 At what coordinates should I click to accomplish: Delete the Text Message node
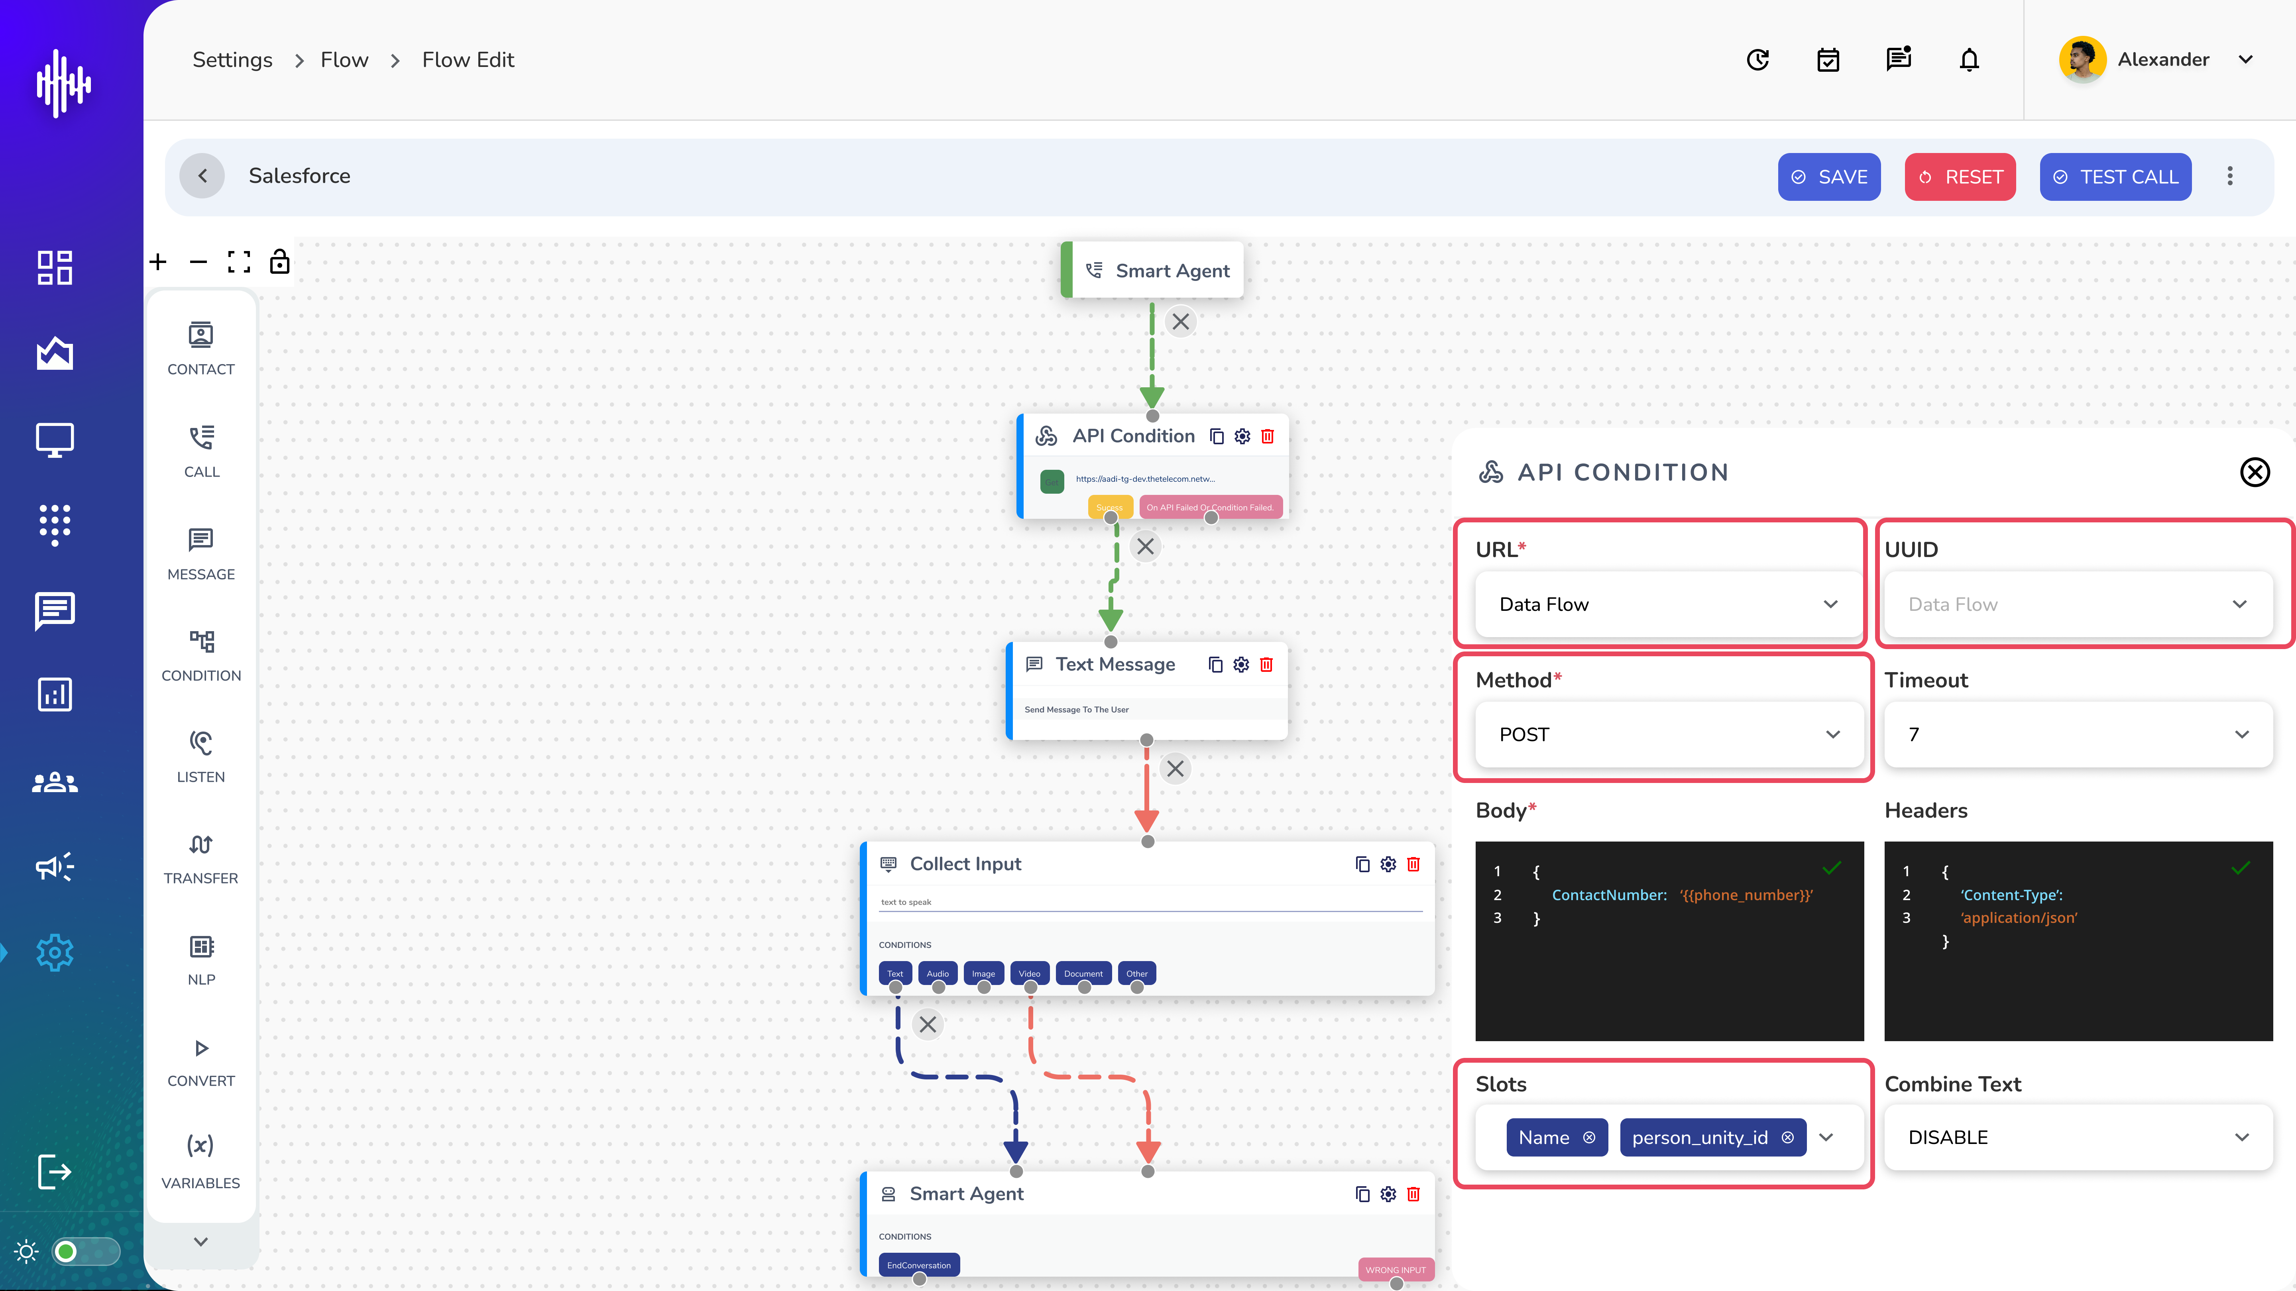1266,665
